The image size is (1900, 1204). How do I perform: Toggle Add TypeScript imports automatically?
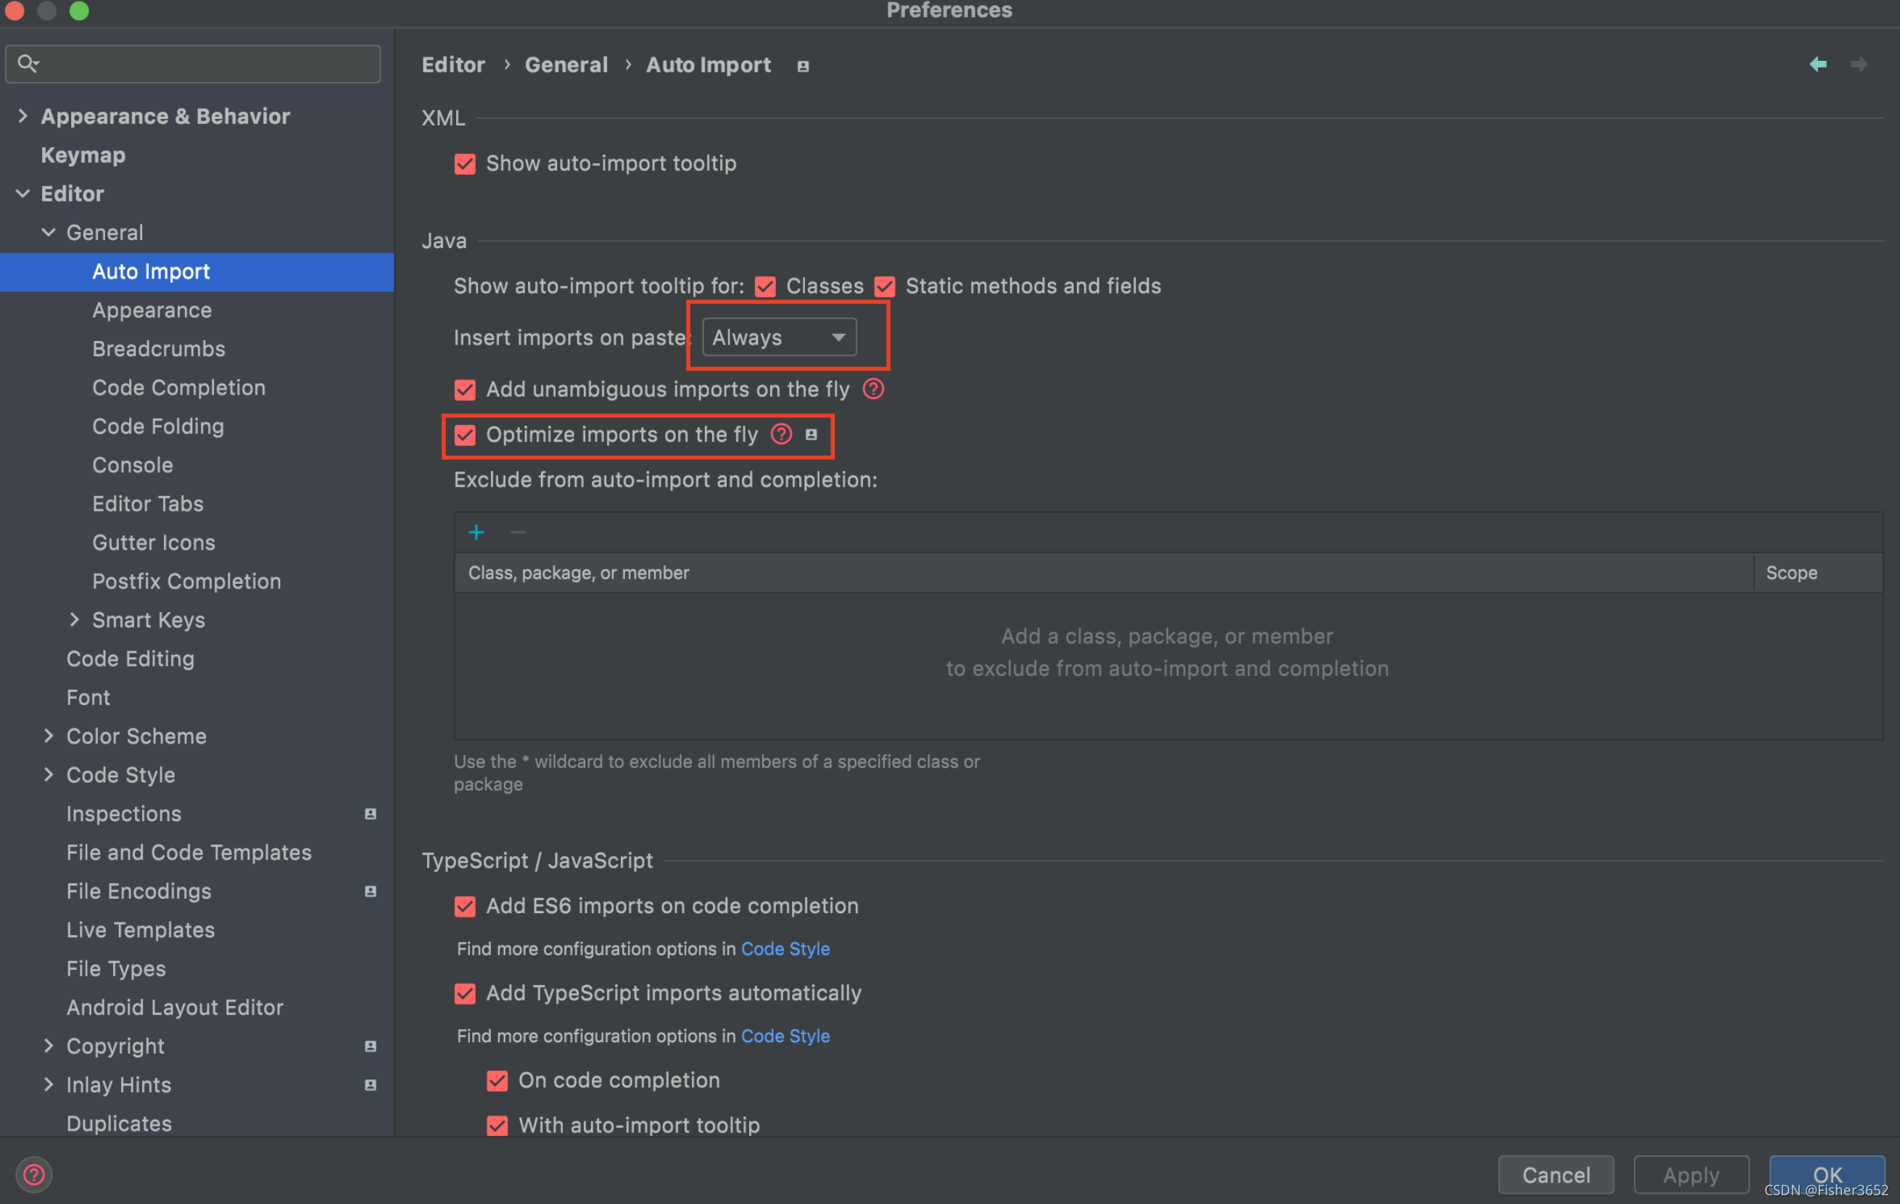(x=465, y=994)
